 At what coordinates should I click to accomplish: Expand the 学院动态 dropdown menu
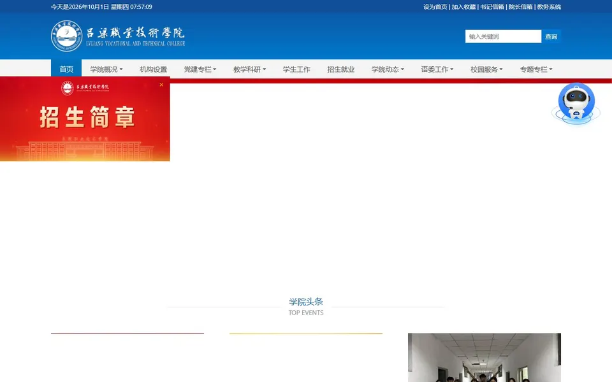pos(388,69)
